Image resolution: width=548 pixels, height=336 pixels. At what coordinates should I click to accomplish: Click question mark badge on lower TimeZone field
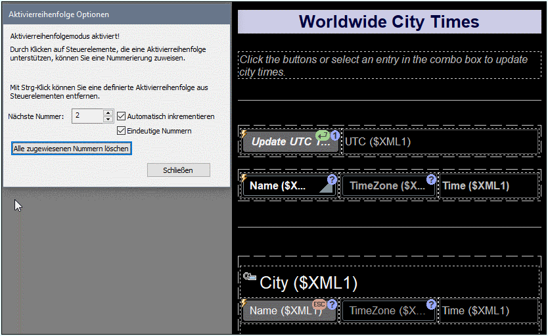(431, 304)
